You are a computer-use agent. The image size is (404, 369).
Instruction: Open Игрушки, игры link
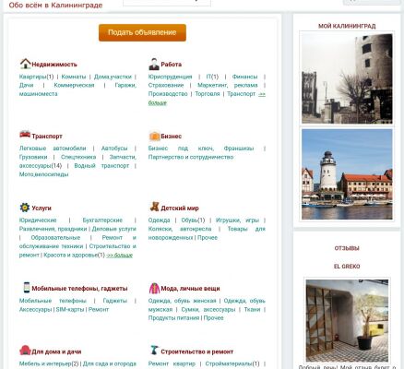(x=237, y=220)
